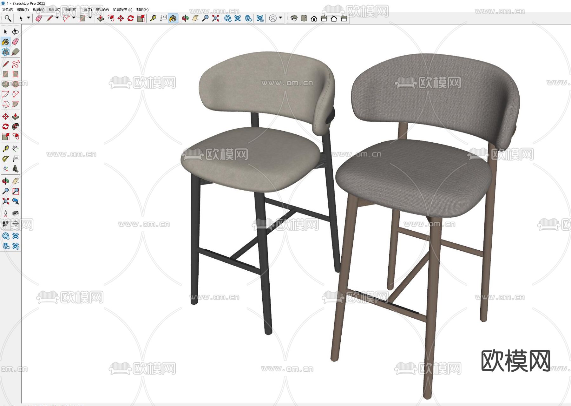Select the Orbit tool in left panel
This screenshot has height=406, width=571.
tap(5, 181)
